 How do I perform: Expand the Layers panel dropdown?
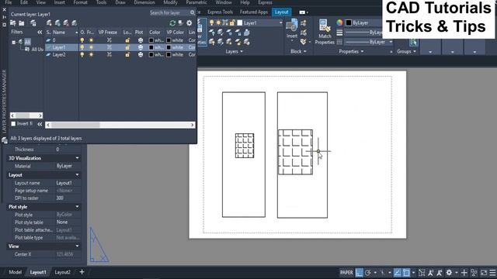(x=235, y=51)
